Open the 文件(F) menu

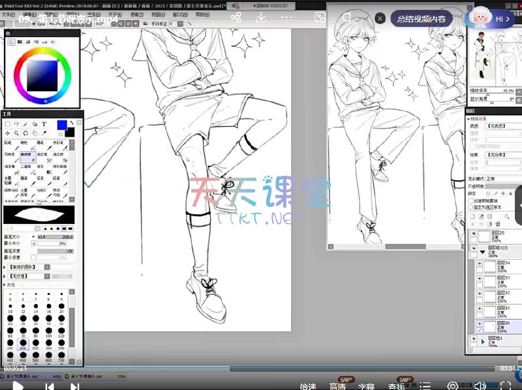coord(8,14)
